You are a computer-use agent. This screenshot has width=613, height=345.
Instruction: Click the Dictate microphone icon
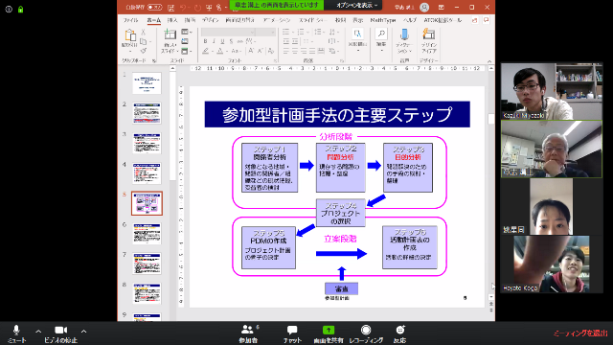(x=404, y=40)
